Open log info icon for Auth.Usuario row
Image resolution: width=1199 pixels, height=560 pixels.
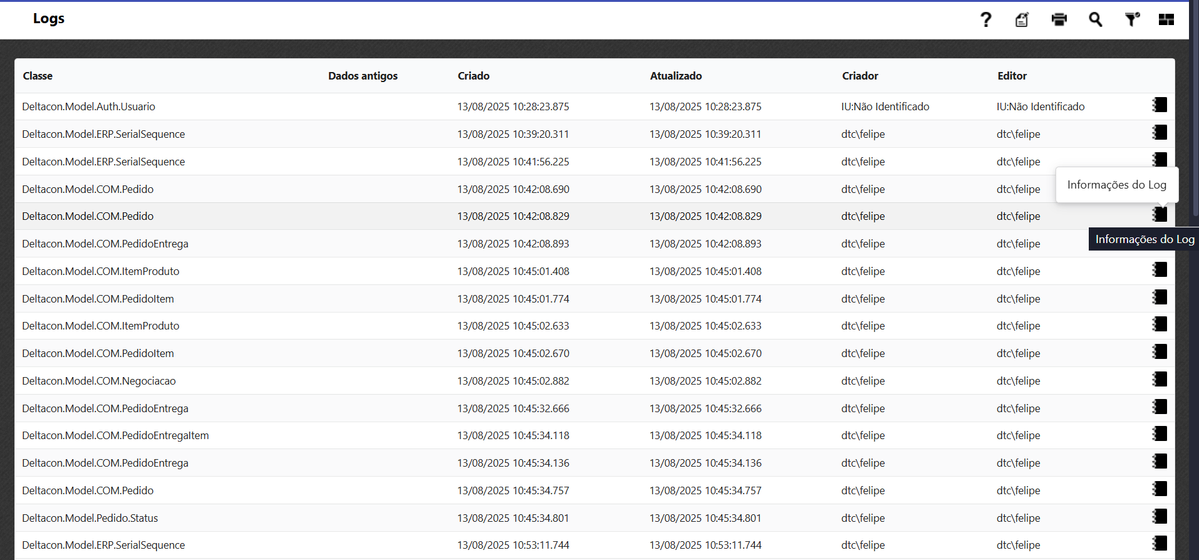1160,105
